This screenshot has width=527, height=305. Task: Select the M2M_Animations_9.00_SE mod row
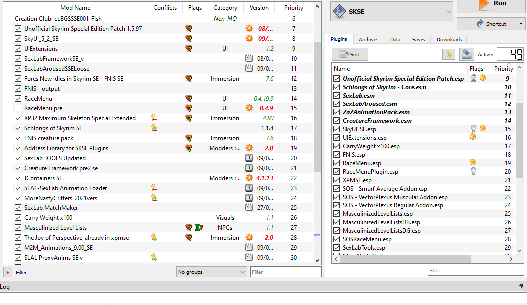coord(158,248)
